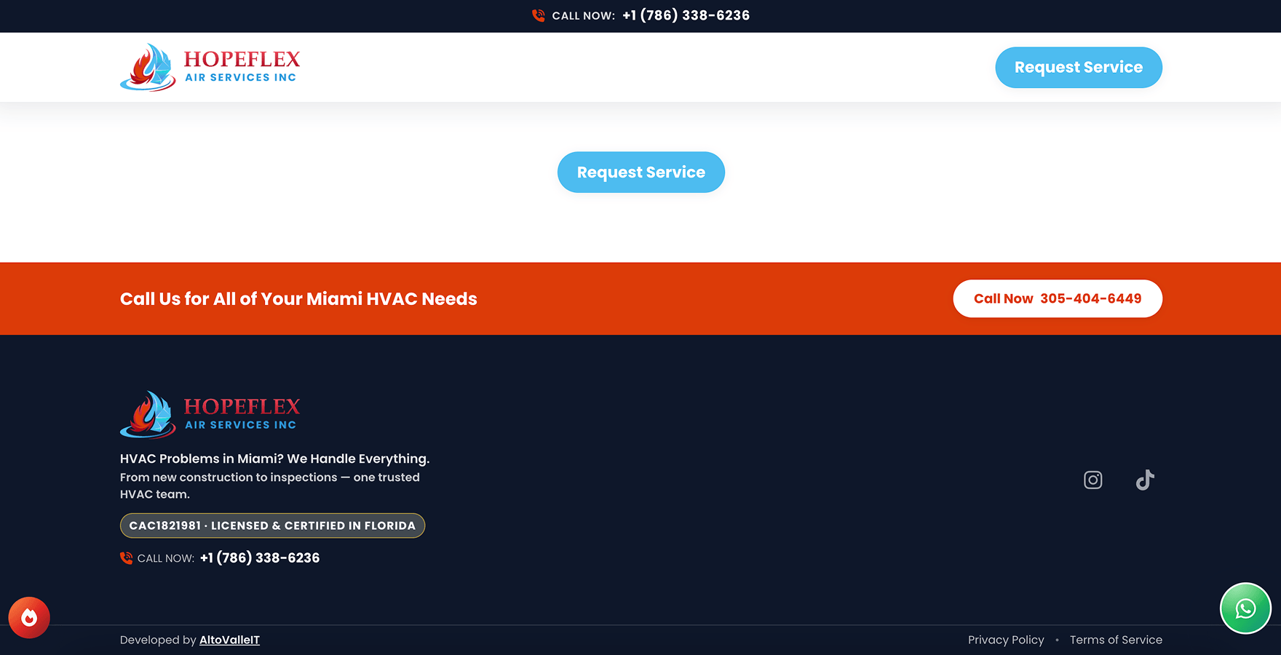This screenshot has height=655, width=1281.
Task: Click the phone icon beside footer Call Now
Action: [127, 558]
